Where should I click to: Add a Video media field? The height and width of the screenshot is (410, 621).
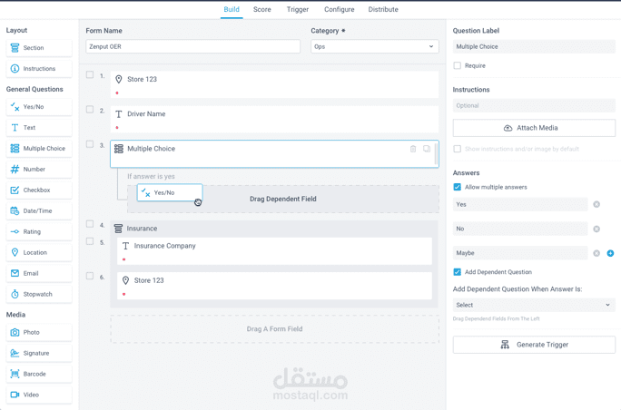(39, 395)
